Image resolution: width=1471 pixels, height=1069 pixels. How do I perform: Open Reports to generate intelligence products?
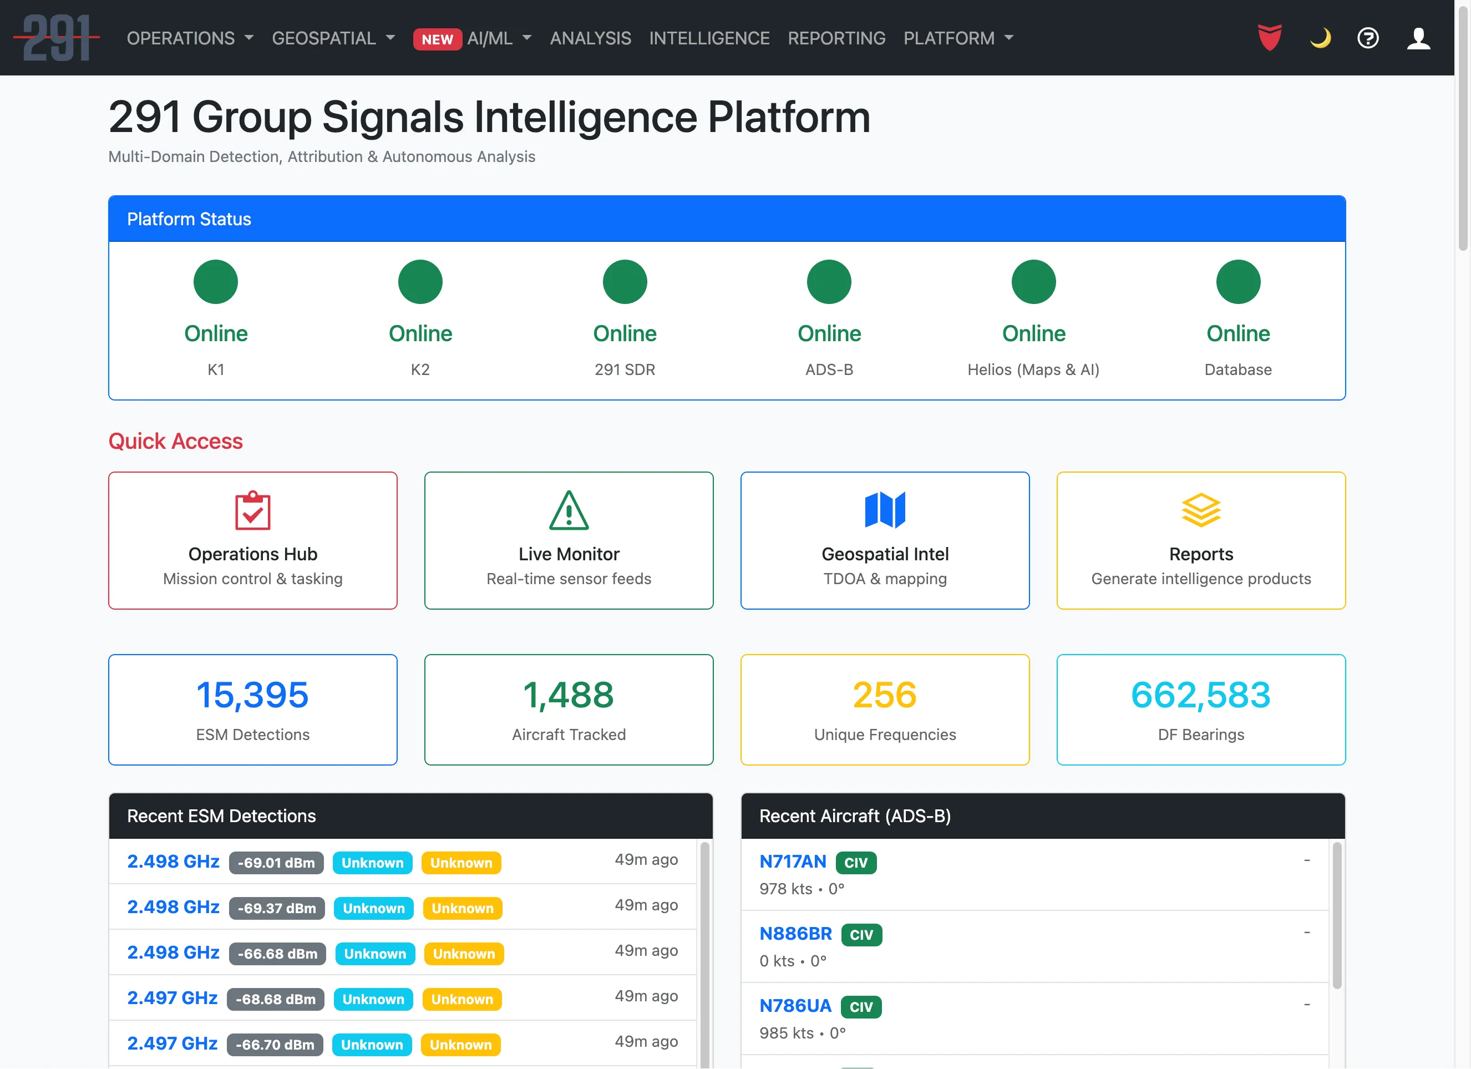click(x=1200, y=541)
